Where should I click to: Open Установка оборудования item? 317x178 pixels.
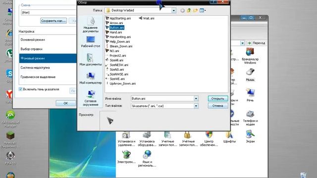(x=147, y=139)
